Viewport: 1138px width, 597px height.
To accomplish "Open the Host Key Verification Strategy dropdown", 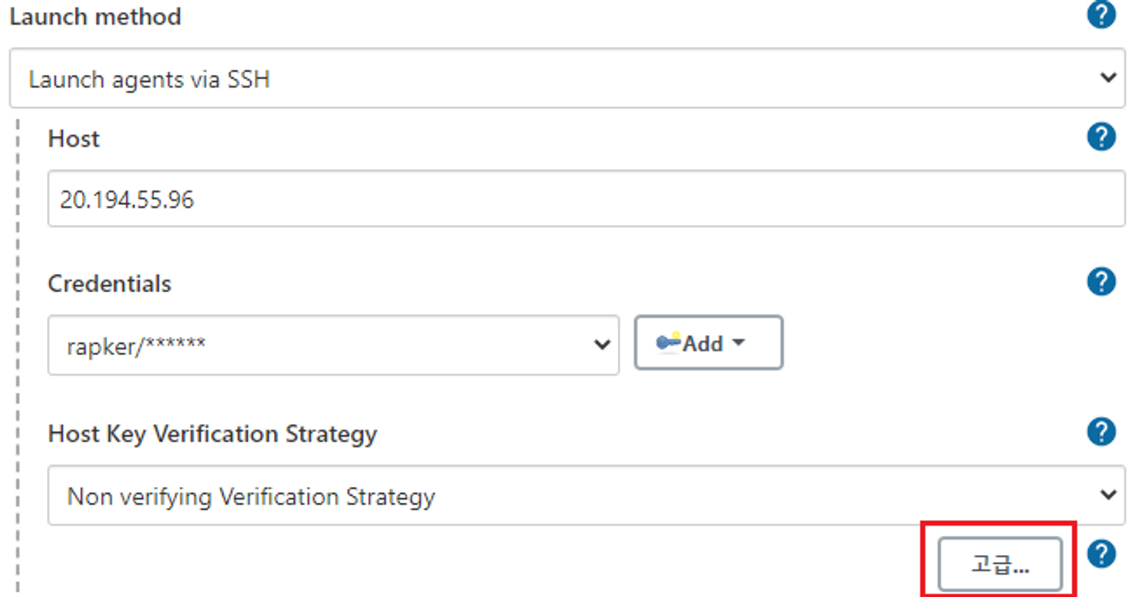I will [x=586, y=495].
